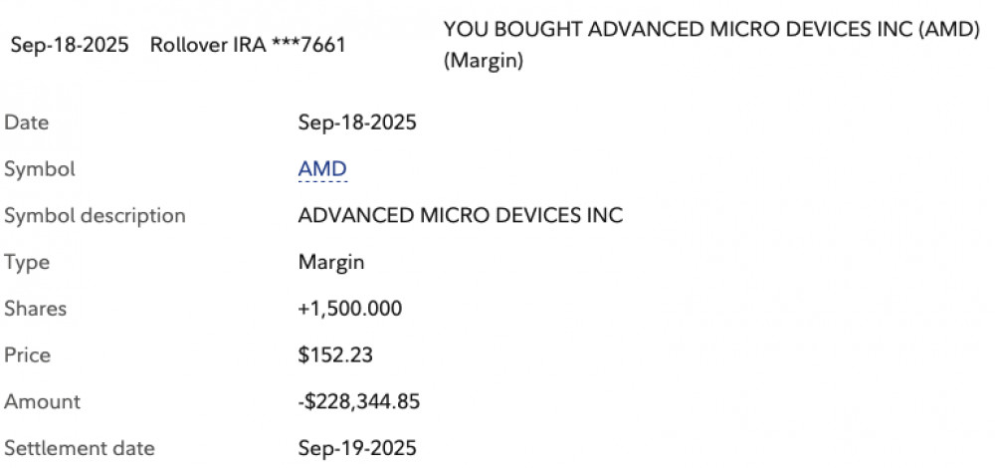The width and height of the screenshot is (995, 468).
Task: Select the +1,500.000 shares value
Action: pos(350,309)
